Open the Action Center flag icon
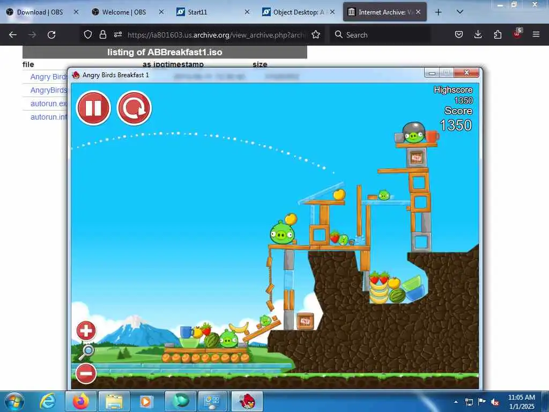This screenshot has width=549, height=412. tap(482, 402)
